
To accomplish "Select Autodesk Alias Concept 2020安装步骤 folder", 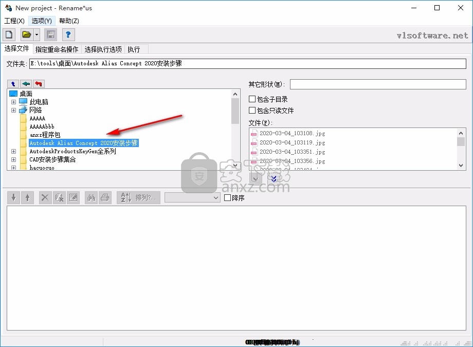I will [x=84, y=143].
